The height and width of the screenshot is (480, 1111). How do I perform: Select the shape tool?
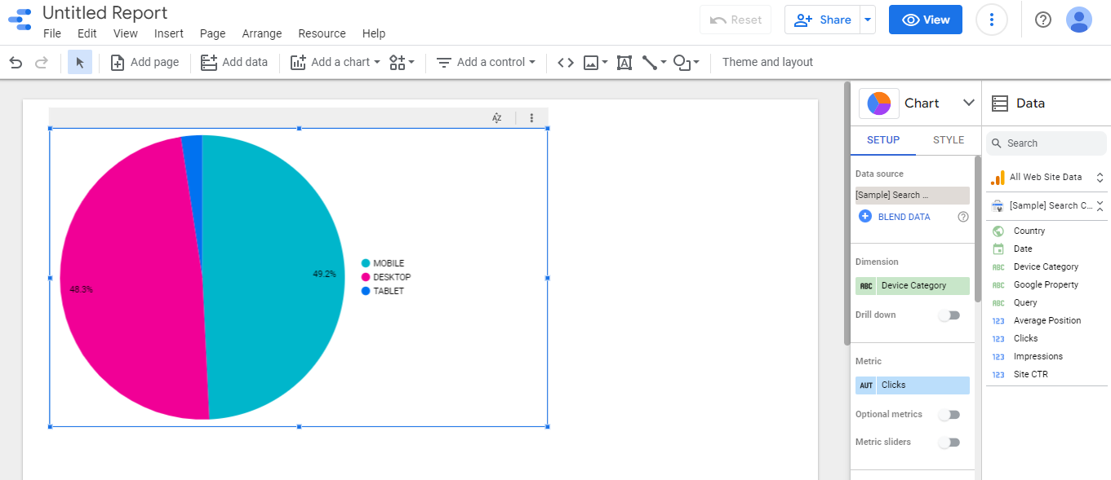click(x=682, y=62)
